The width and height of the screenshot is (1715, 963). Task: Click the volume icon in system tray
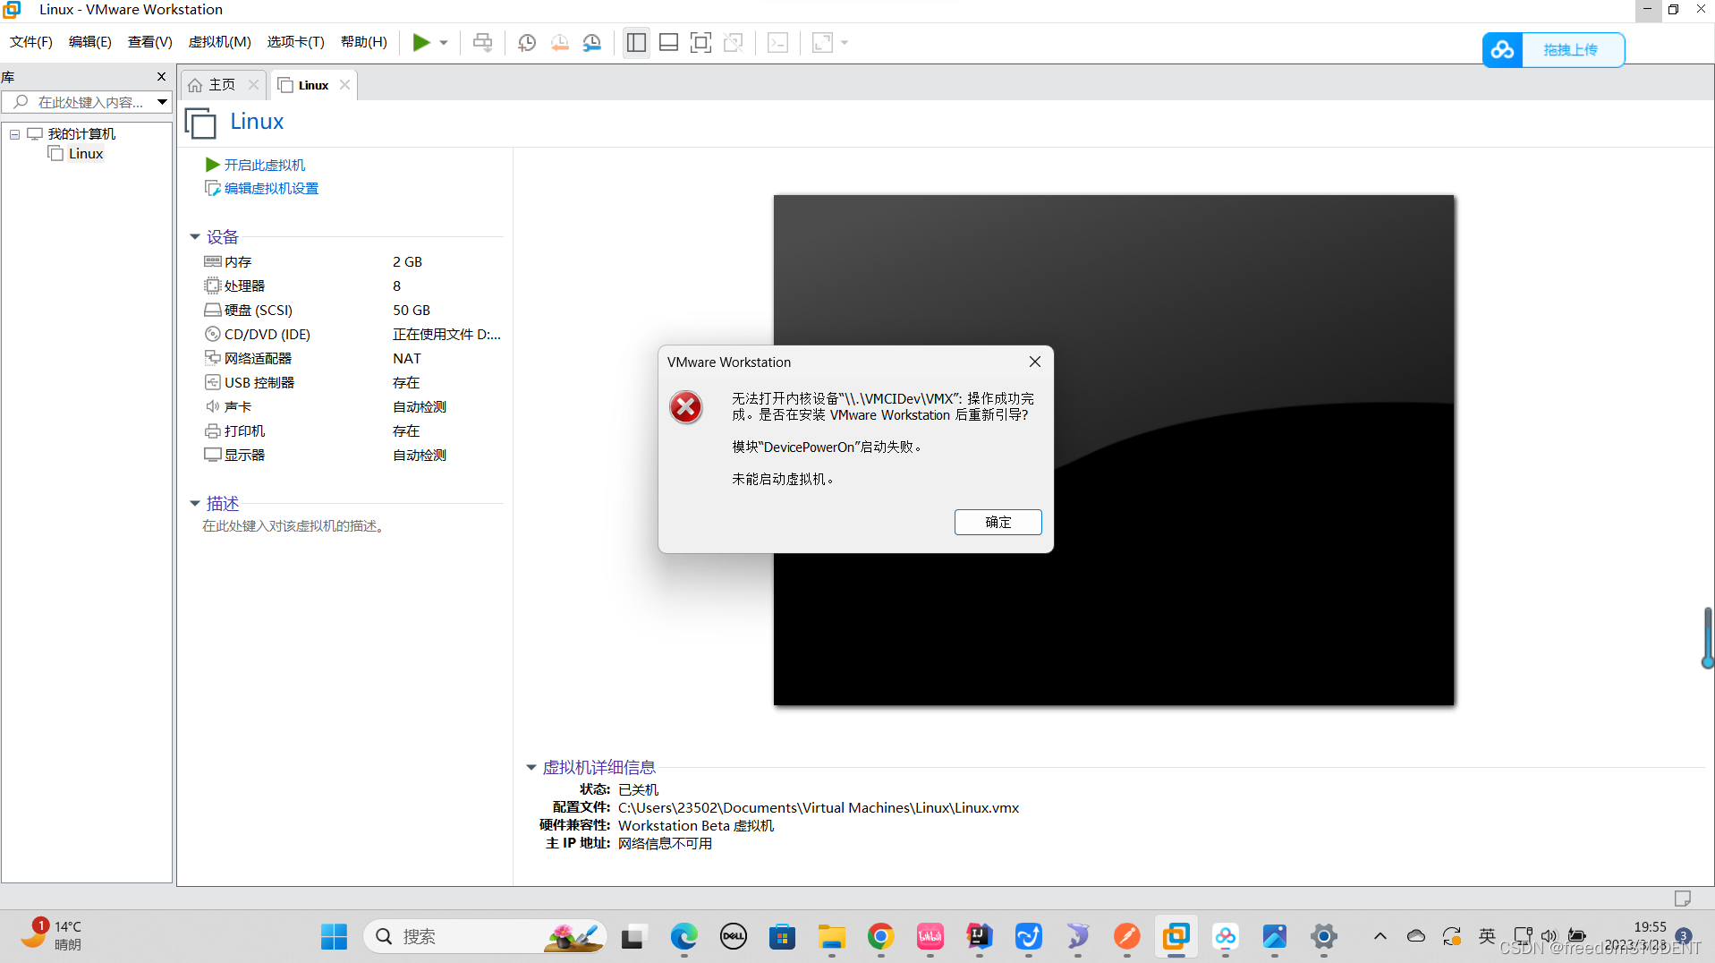pos(1549,936)
